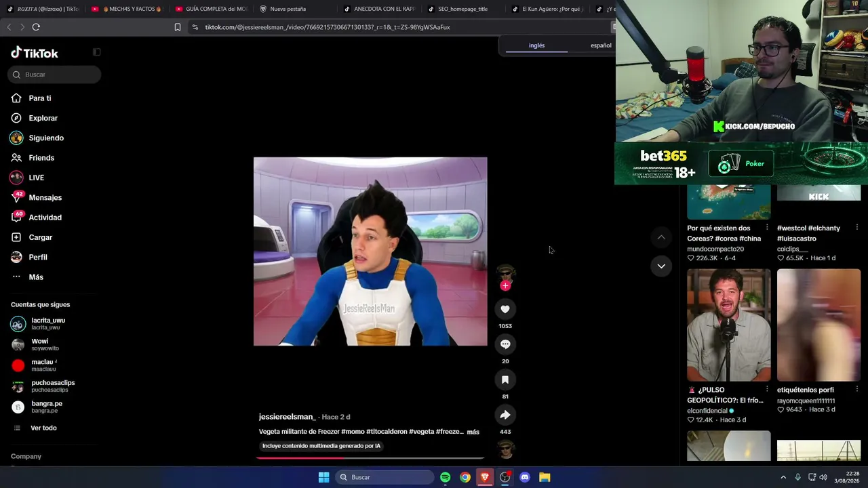Open Cargar to upload a video
Image resolution: width=868 pixels, height=488 pixels.
click(x=31, y=237)
